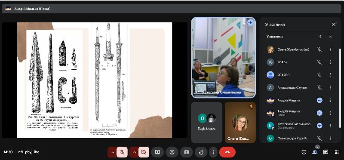Open options menu for Ольга Жовнірчук

(330, 49)
